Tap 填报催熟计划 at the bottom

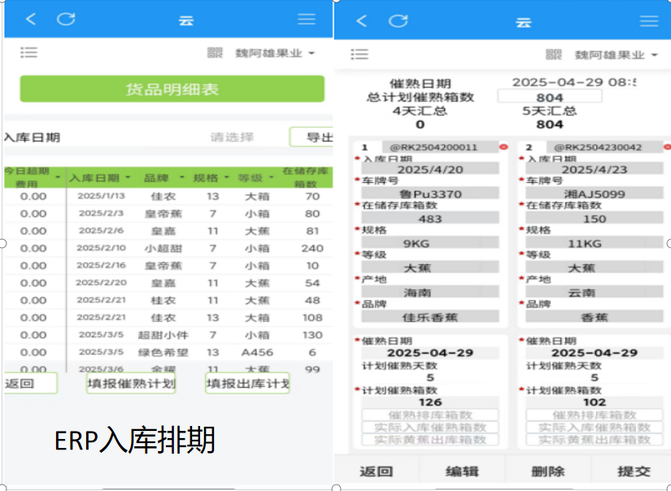point(131,384)
